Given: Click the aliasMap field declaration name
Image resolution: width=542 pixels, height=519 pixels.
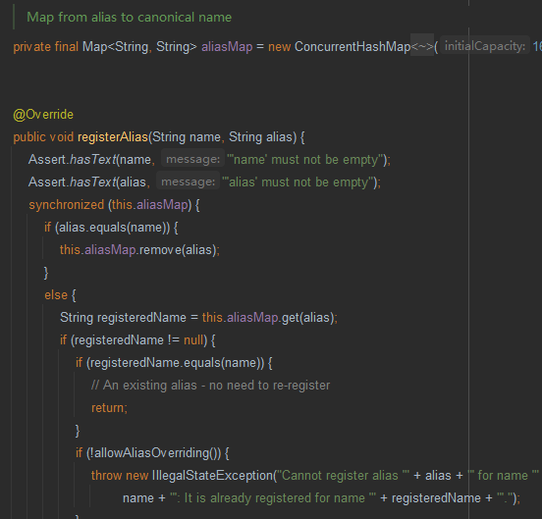Looking at the screenshot, I should (227, 47).
